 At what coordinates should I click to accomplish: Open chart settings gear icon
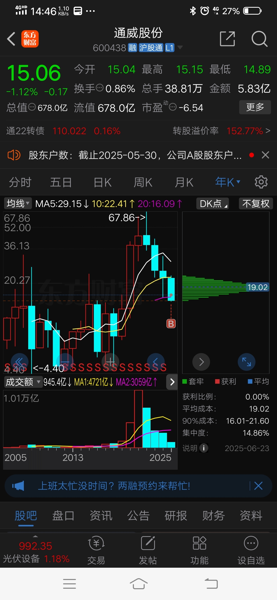click(261, 182)
